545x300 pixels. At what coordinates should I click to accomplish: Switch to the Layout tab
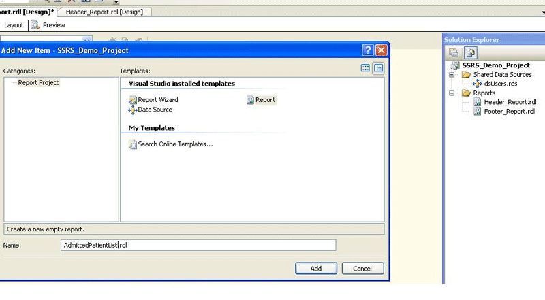click(x=14, y=25)
